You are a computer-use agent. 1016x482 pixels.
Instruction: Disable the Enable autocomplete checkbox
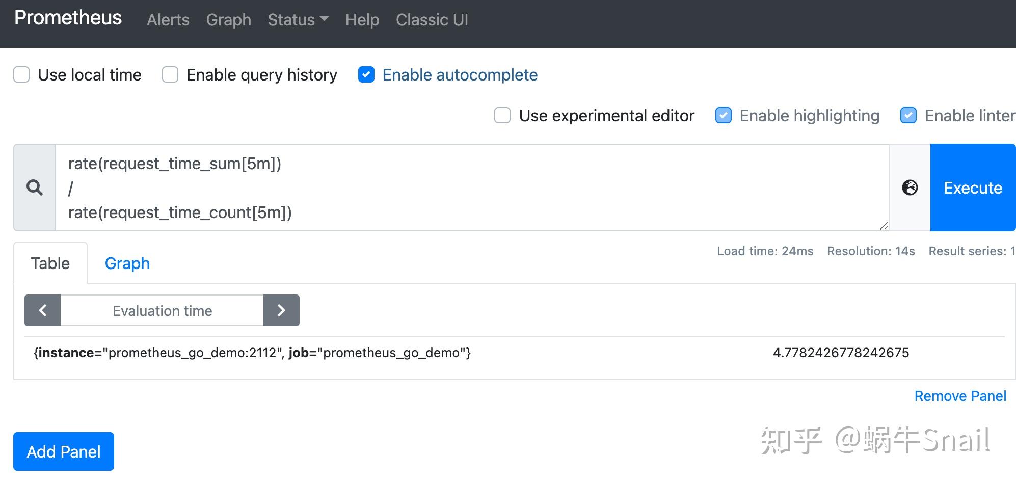(366, 75)
